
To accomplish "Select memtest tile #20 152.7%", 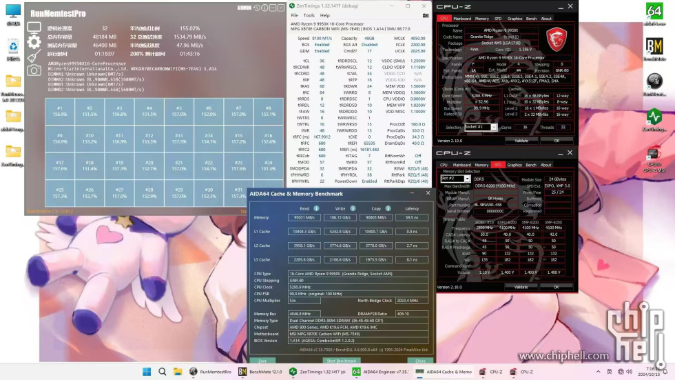I will coord(149,166).
